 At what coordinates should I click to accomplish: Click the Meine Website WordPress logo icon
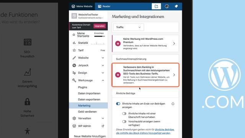tap(73, 6)
